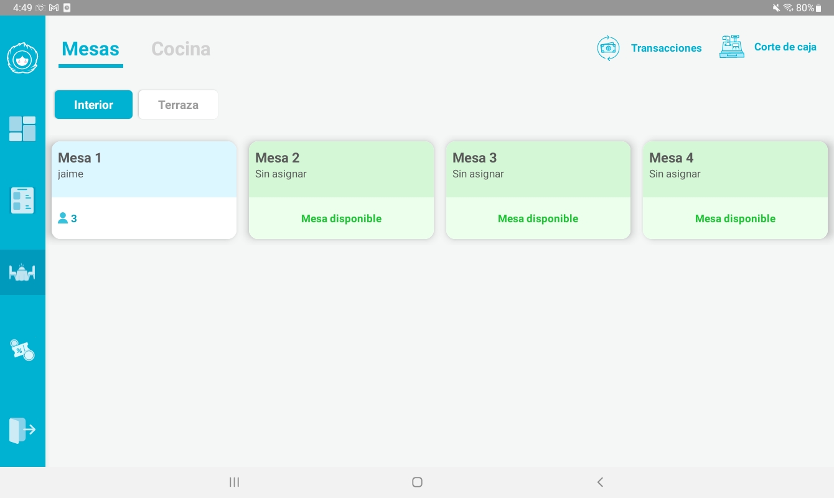Tap the avatar profile icon in sidebar
Screen dimensions: 834x498
point(22,59)
